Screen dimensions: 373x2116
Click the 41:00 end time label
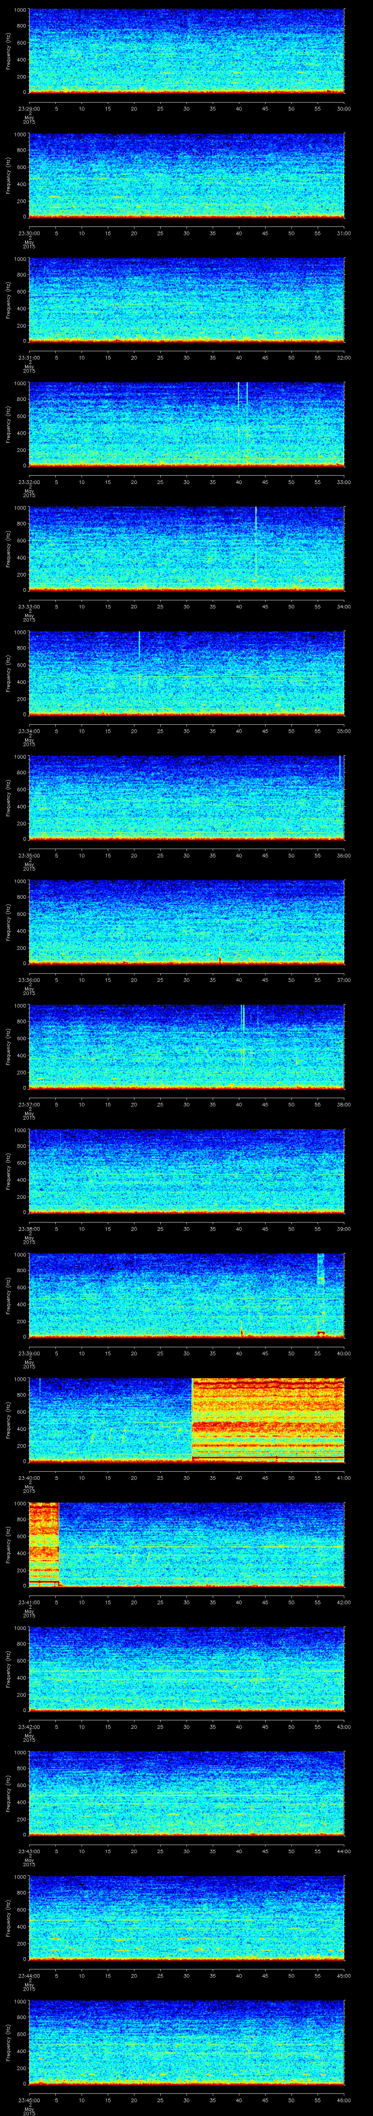[x=343, y=1478]
